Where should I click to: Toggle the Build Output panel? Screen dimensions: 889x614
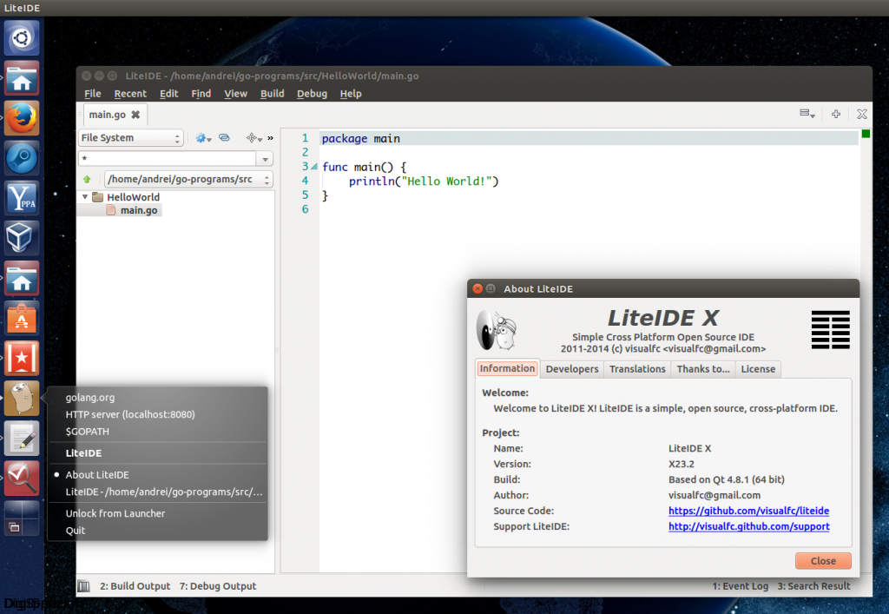pos(134,585)
